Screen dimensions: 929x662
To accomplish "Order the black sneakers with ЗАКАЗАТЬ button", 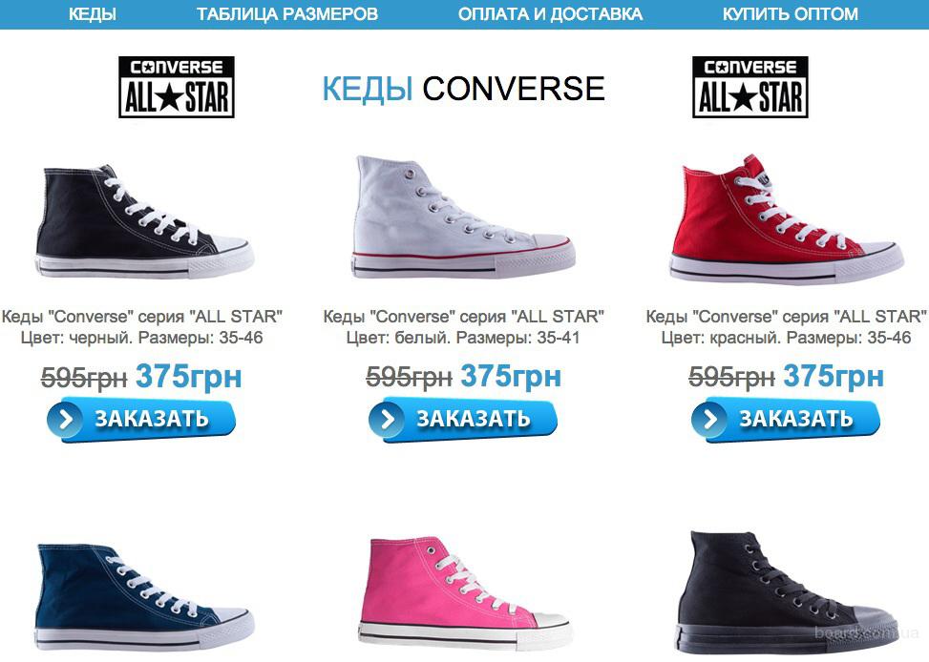I will coord(141,420).
